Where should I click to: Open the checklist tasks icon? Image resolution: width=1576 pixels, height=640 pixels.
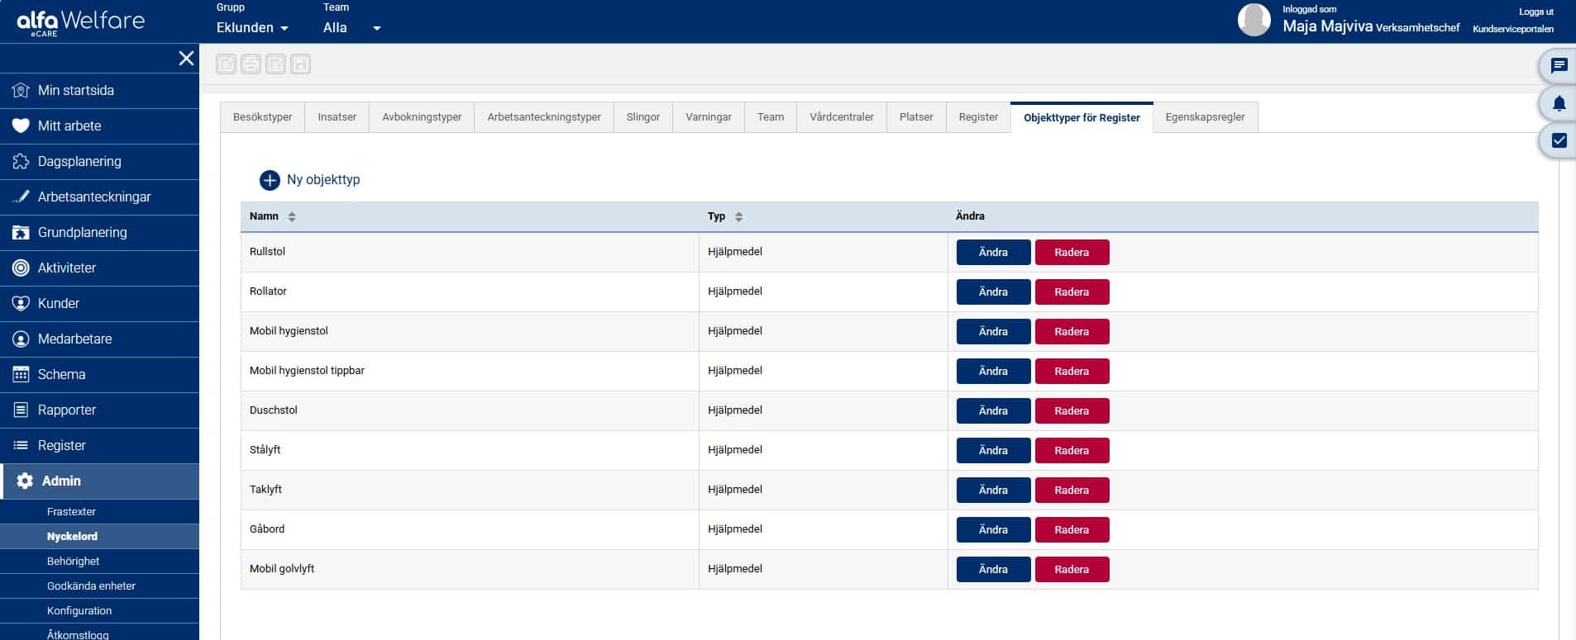click(x=1559, y=140)
